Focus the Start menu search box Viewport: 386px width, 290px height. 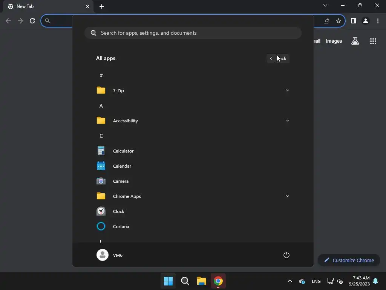193,33
